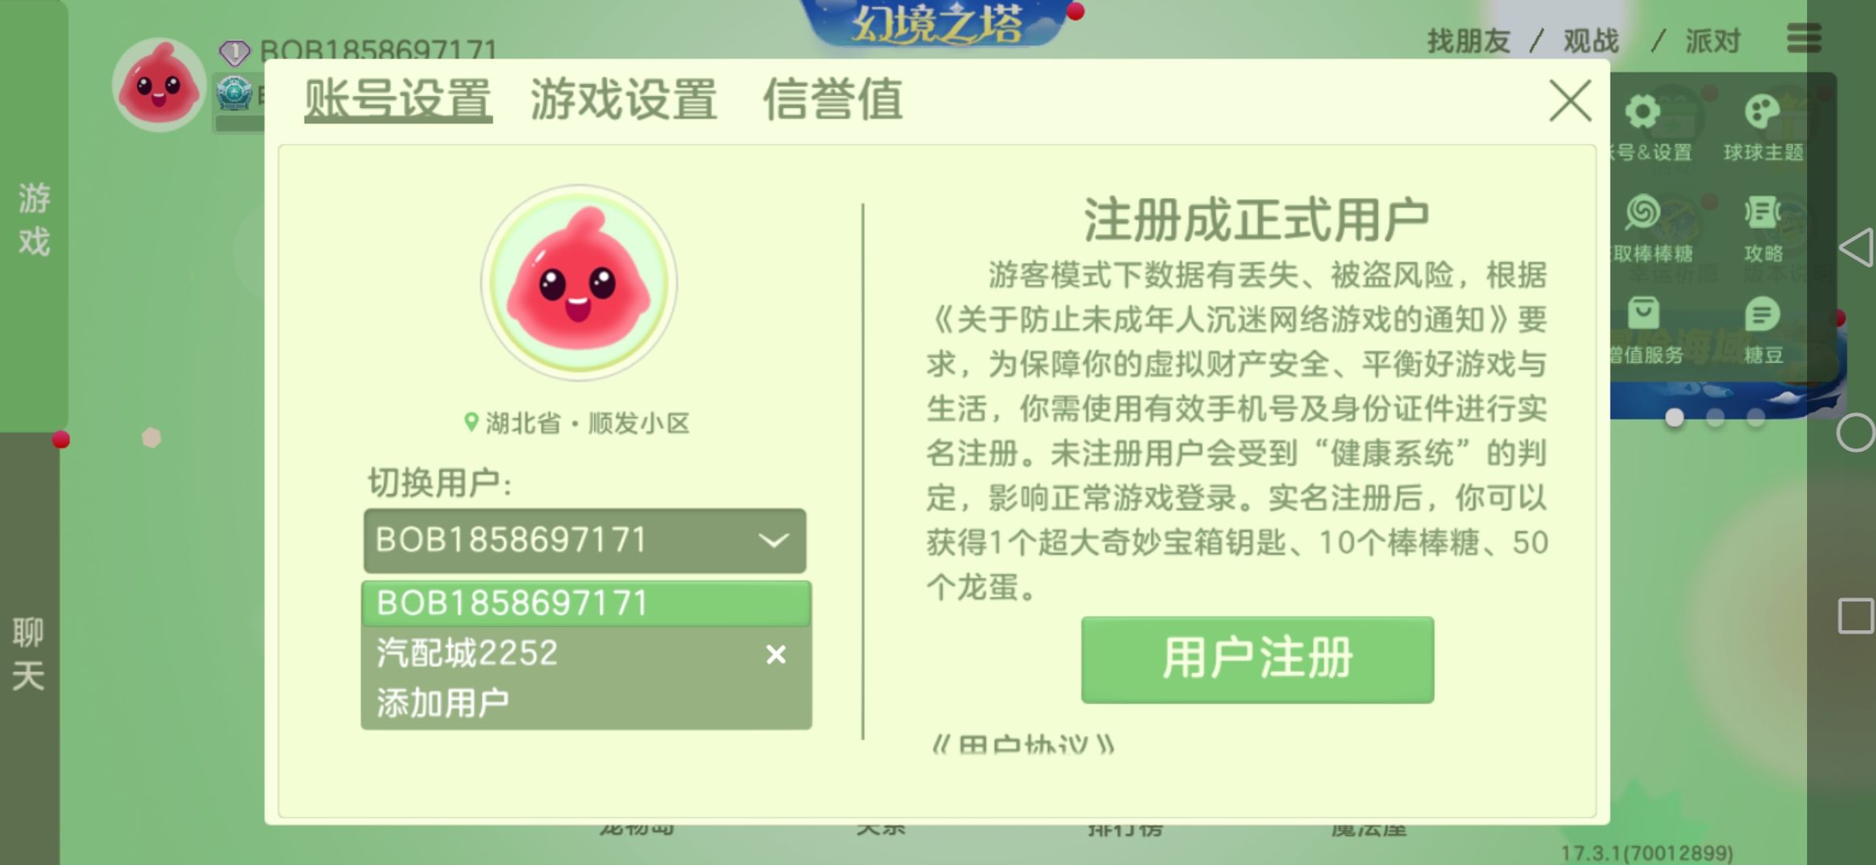Image resolution: width=1876 pixels, height=865 pixels.
Task: Tap the Android back triangle button
Action: (1856, 248)
